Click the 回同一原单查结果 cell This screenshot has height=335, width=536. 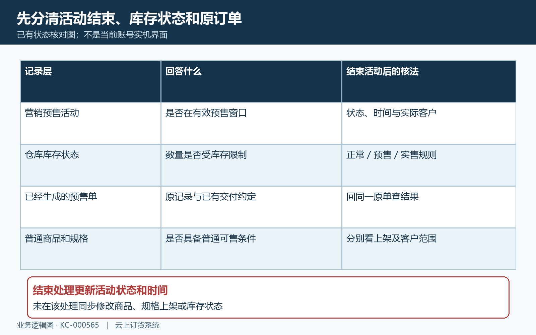pyautogui.click(x=429, y=207)
